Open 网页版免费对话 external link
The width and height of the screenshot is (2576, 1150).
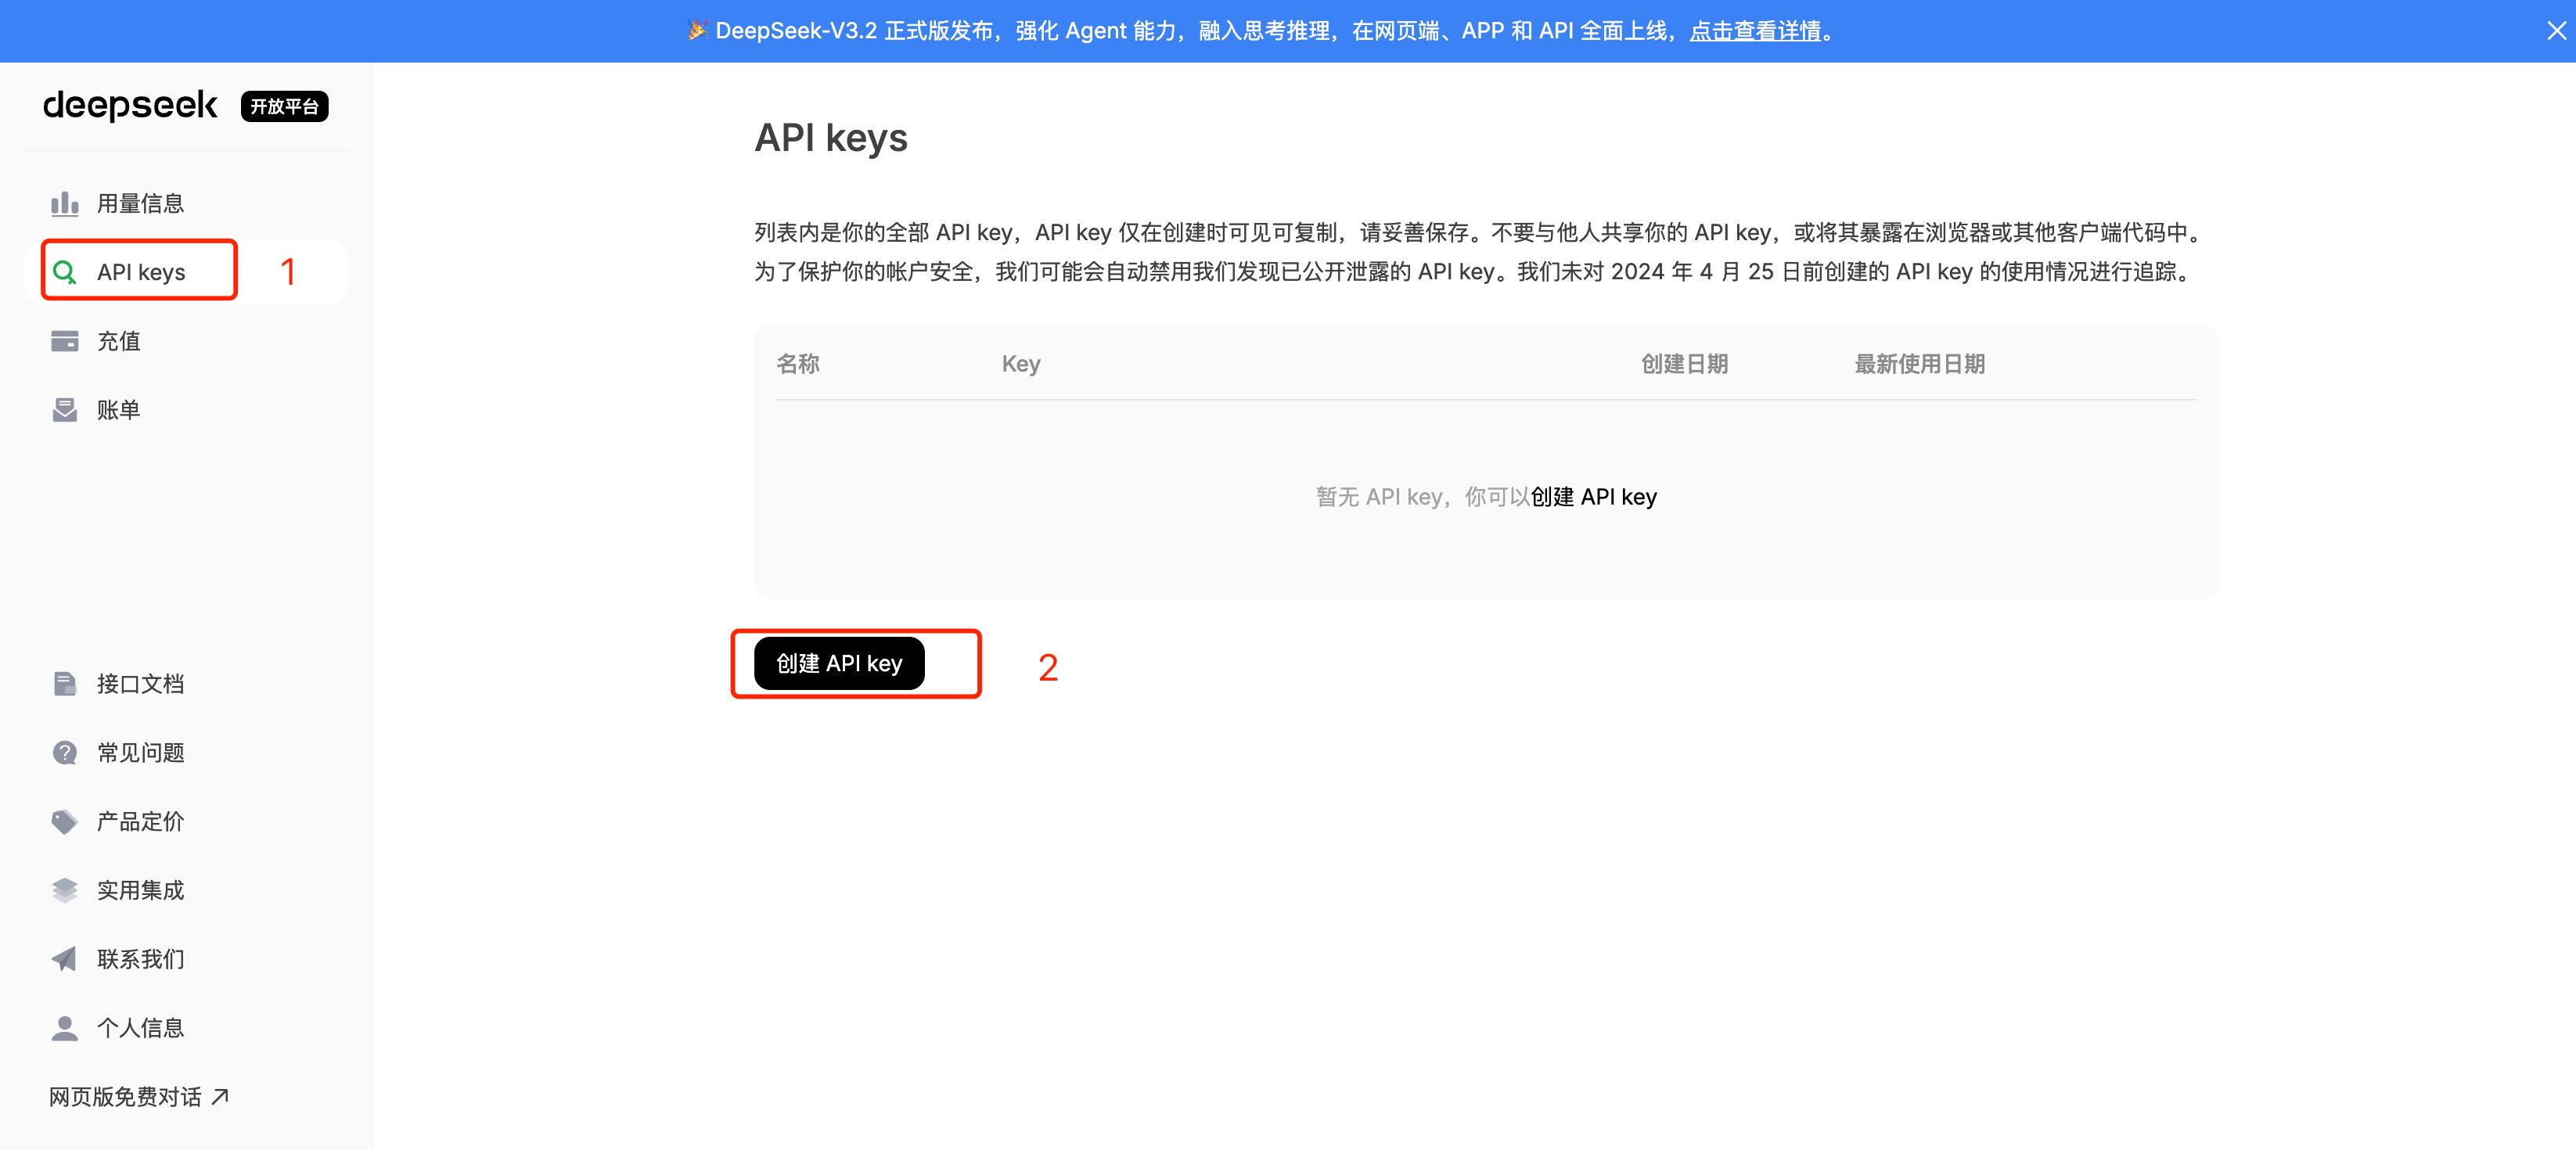139,1097
